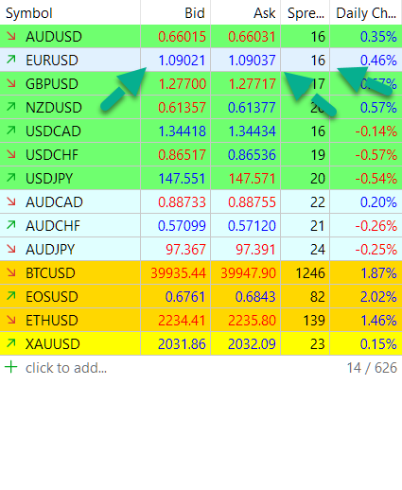The height and width of the screenshot is (490, 402).
Task: Click the Spread column header
Action: pyautogui.click(x=306, y=13)
